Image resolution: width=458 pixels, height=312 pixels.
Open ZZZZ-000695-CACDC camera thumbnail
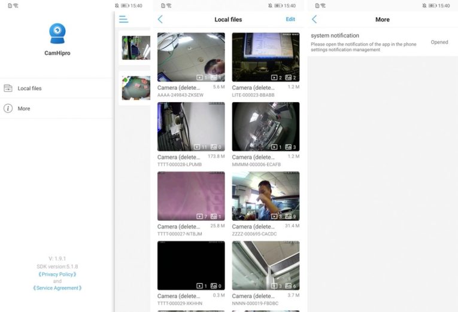(265, 196)
